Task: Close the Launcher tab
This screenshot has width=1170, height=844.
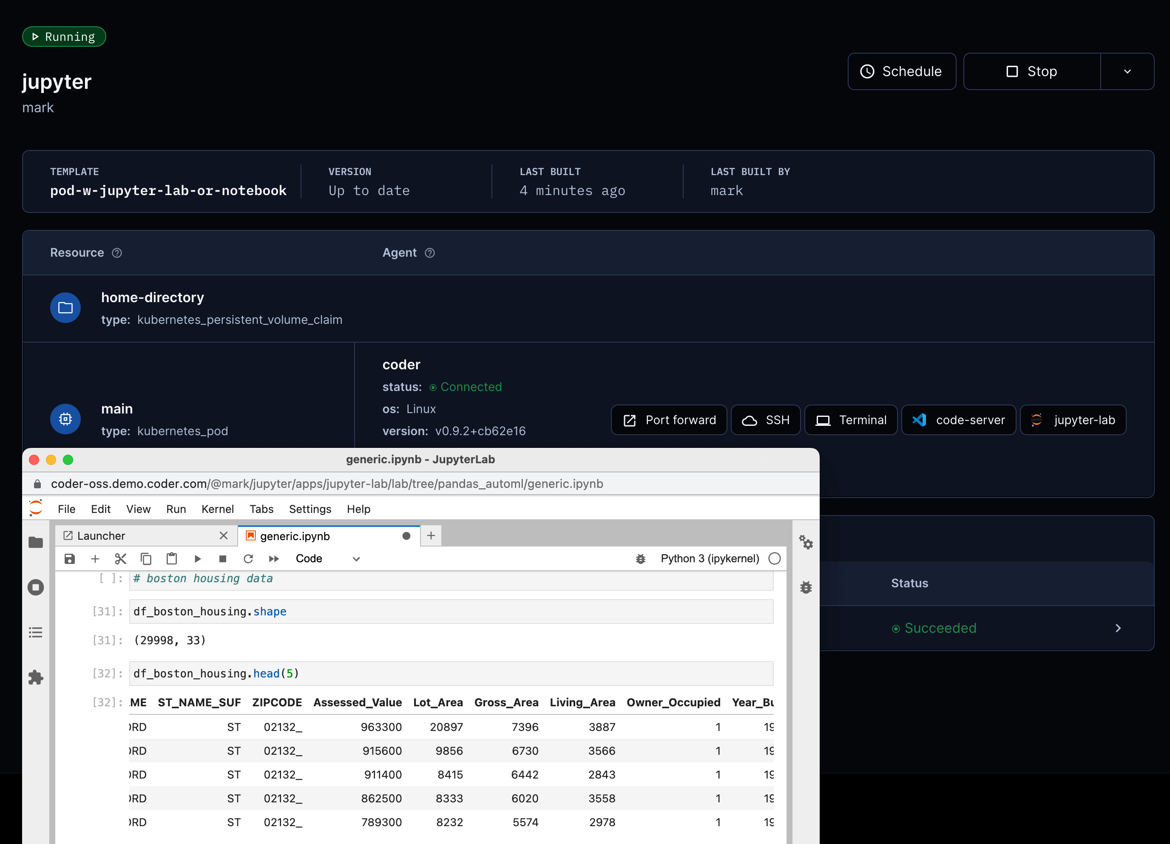Action: click(223, 536)
